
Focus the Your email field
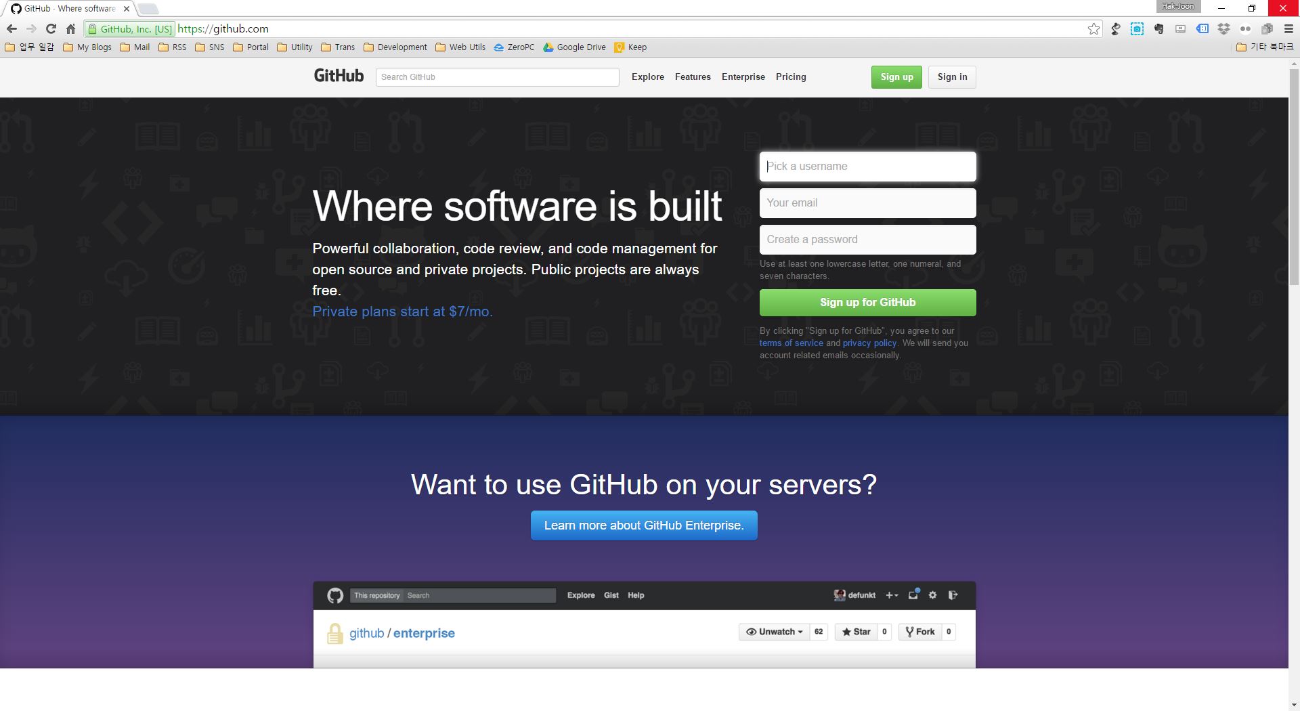point(867,202)
